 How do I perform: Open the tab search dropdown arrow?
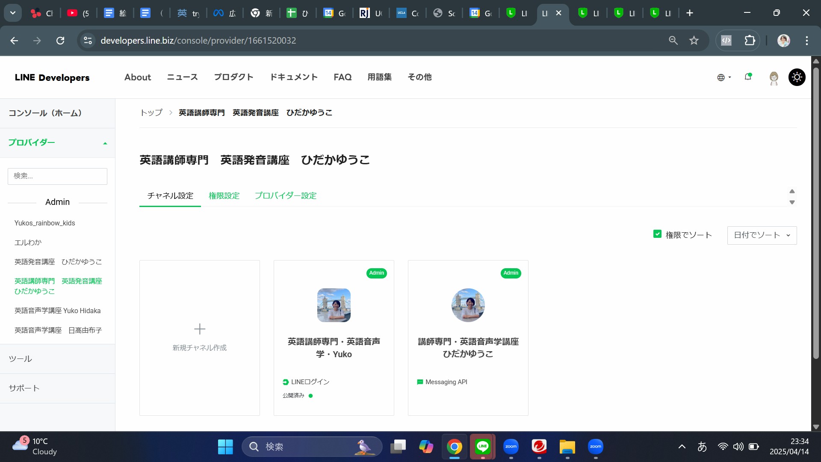(x=13, y=13)
